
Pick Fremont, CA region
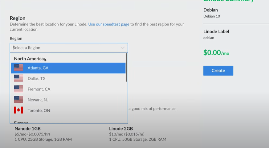68,89
